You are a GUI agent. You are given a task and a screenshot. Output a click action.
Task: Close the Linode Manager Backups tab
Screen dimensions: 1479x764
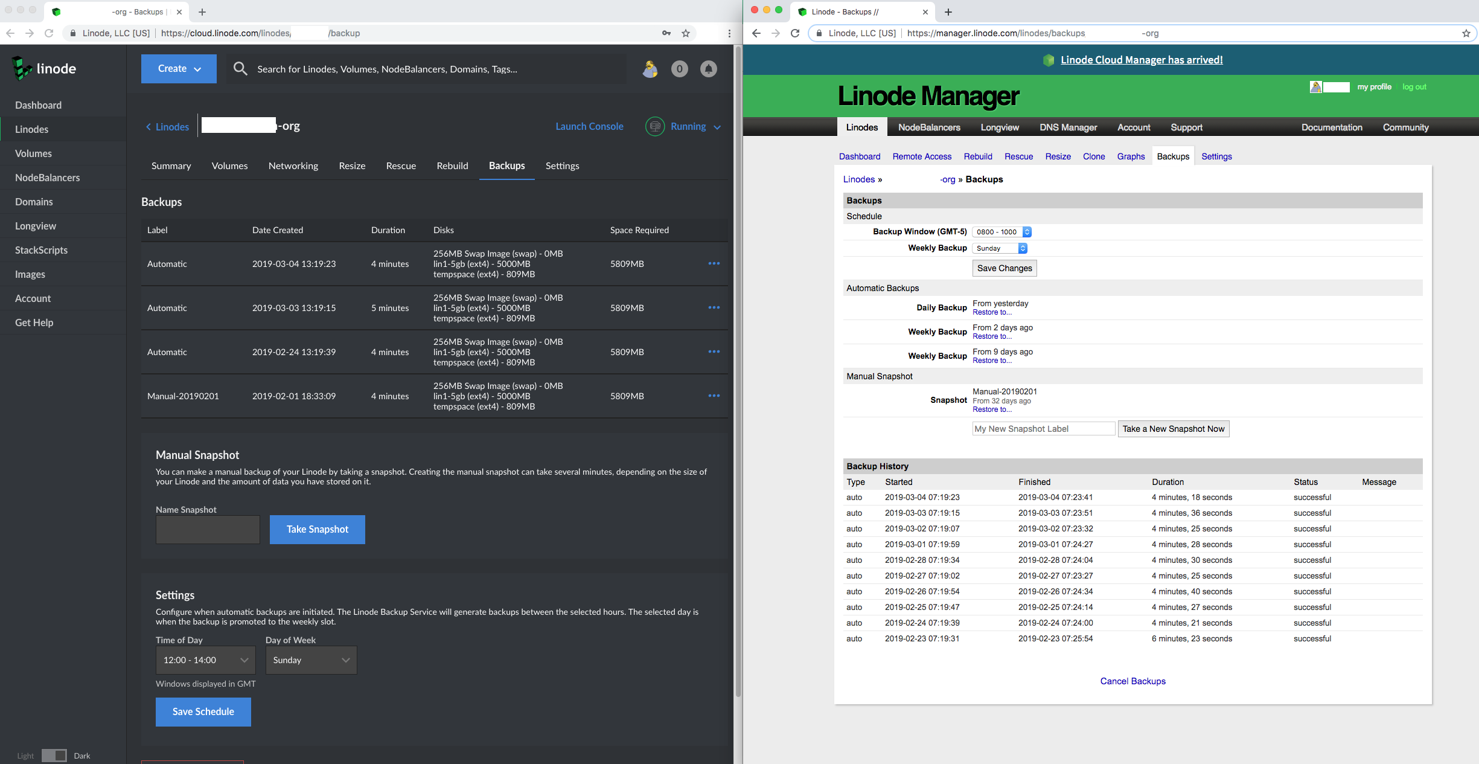(x=925, y=12)
